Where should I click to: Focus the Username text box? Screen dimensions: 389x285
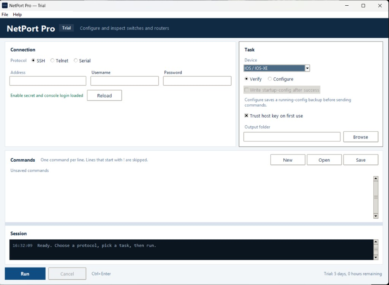tap(125, 81)
